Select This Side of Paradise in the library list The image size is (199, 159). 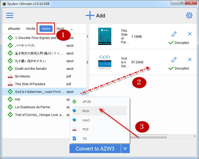coord(44,84)
